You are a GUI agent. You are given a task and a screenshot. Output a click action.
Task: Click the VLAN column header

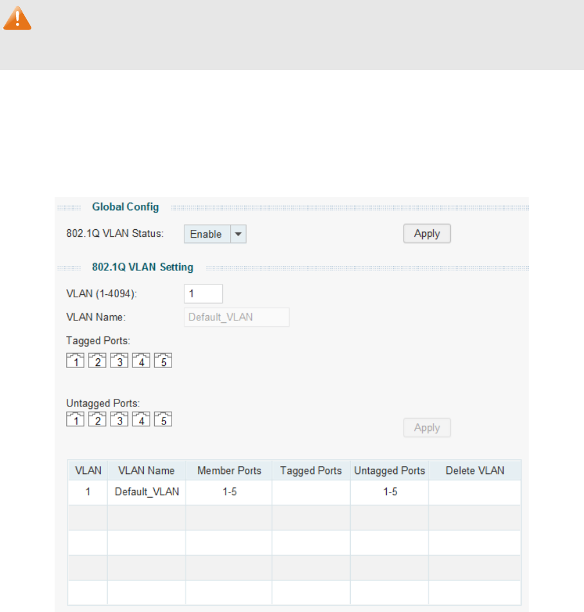(88, 470)
